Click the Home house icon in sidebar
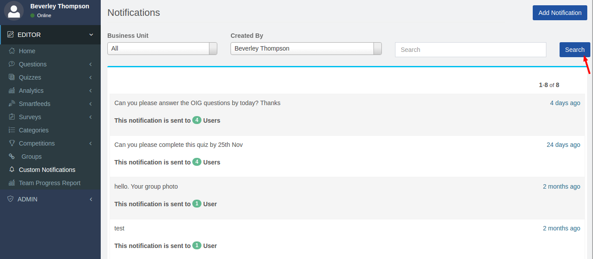The height and width of the screenshot is (259, 593). [x=12, y=51]
